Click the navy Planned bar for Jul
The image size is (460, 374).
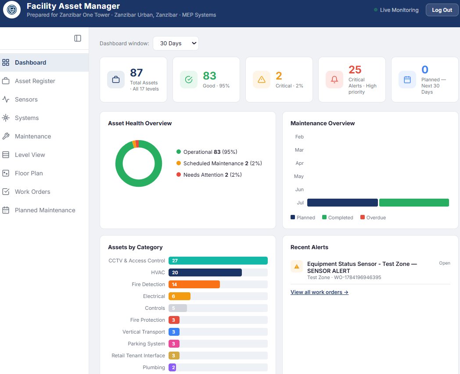[342, 203]
